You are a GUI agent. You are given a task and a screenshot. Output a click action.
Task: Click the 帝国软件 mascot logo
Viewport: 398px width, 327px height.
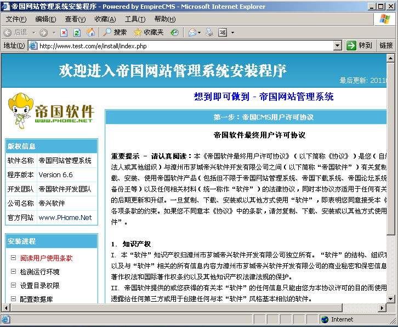click(51, 111)
